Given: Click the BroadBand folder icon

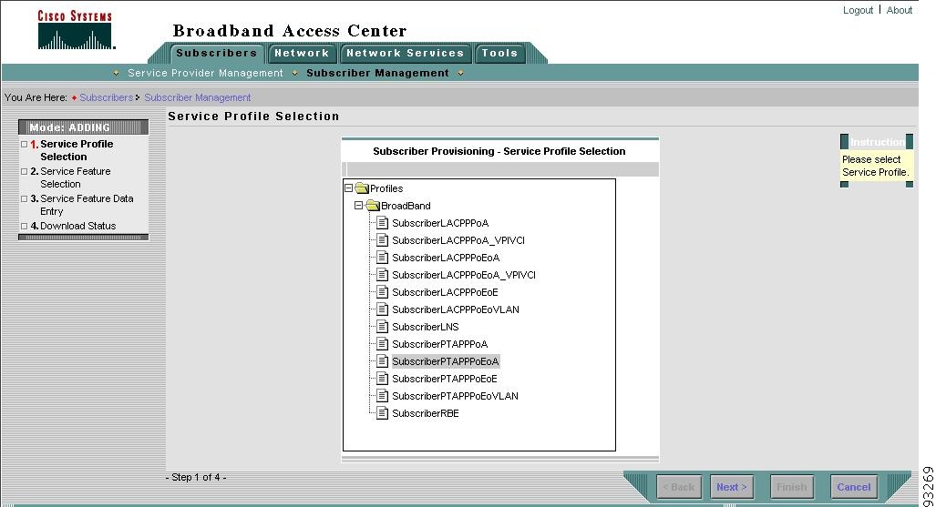Looking at the screenshot, I should tap(373, 206).
